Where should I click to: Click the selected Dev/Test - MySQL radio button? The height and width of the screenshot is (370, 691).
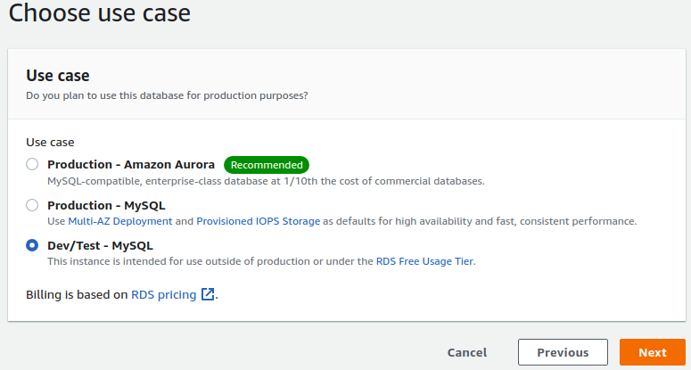32,245
